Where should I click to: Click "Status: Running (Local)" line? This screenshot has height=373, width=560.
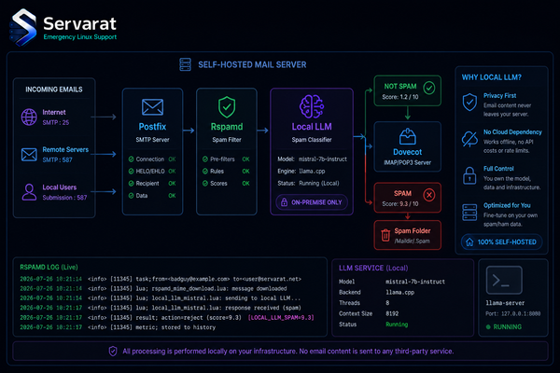(x=308, y=184)
